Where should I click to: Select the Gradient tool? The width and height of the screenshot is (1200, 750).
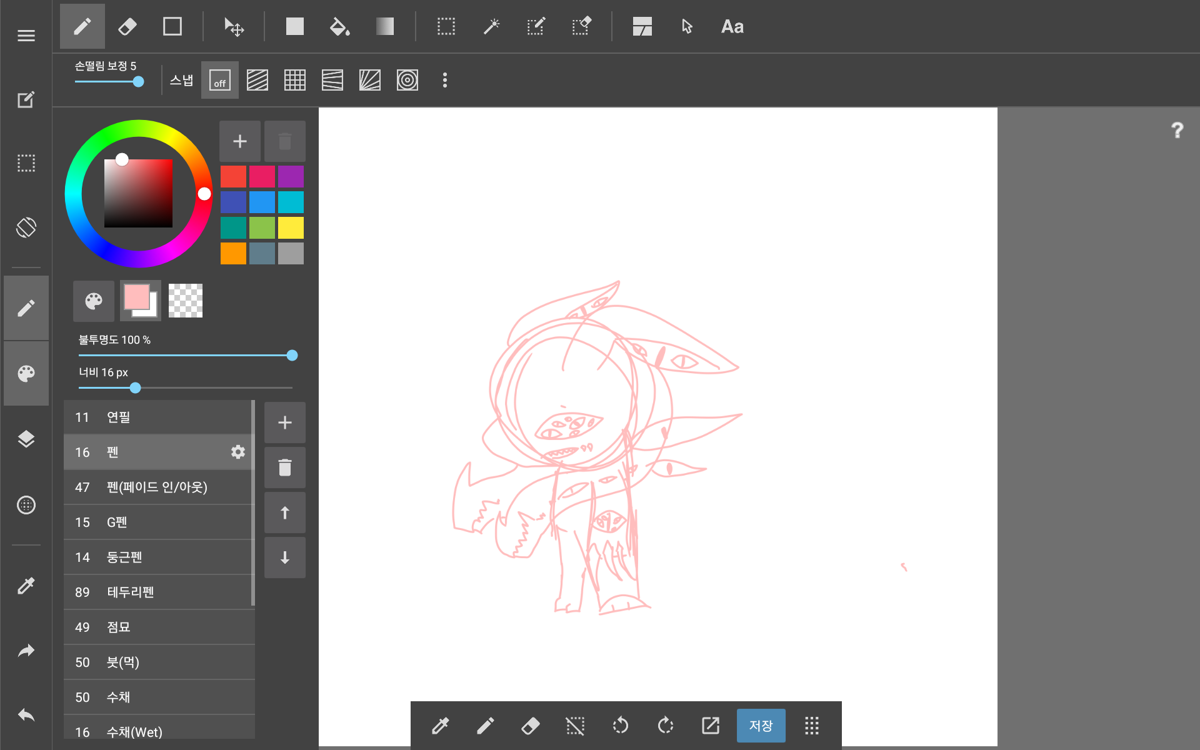pyautogui.click(x=384, y=27)
